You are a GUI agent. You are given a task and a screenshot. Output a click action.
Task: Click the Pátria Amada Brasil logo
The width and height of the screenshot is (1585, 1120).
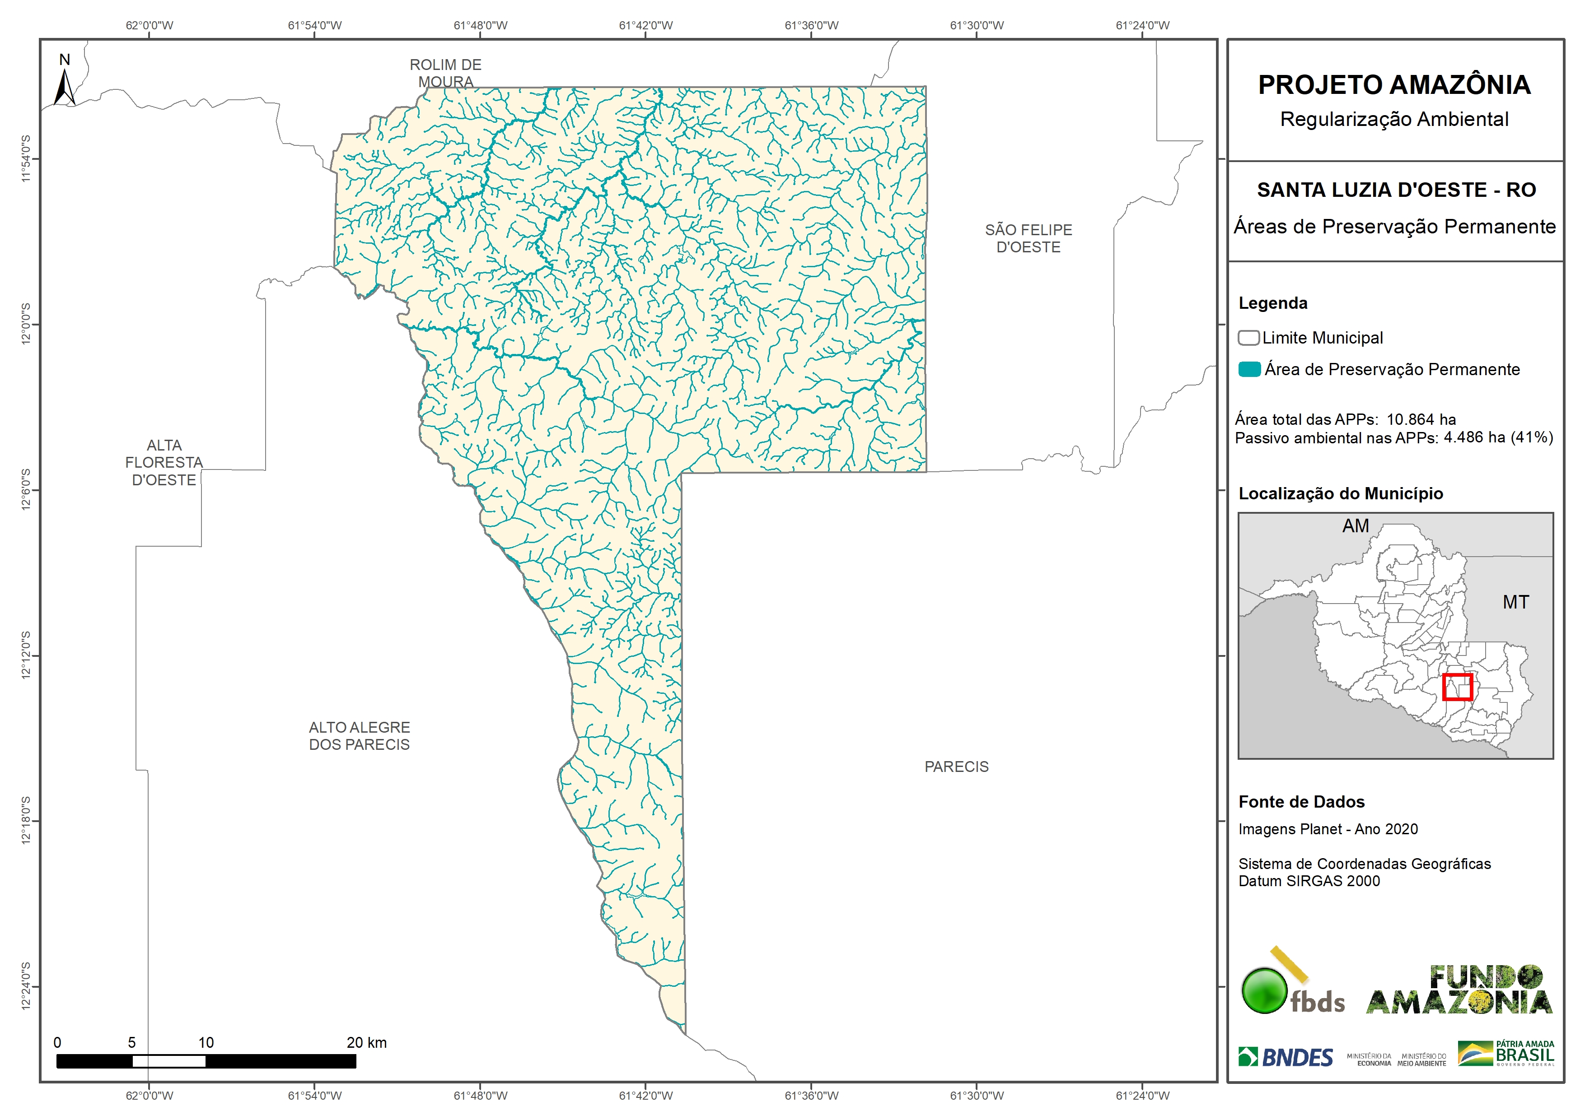(x=1506, y=1055)
